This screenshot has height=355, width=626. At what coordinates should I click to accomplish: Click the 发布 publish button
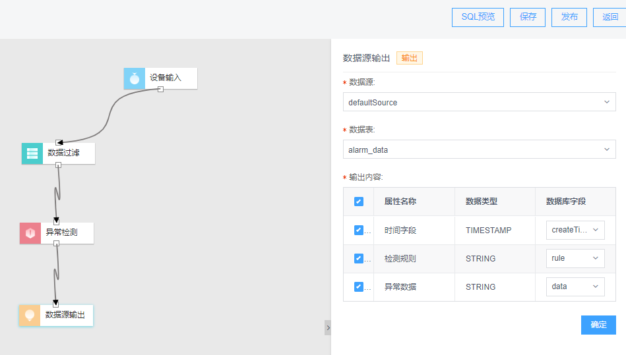(x=569, y=17)
